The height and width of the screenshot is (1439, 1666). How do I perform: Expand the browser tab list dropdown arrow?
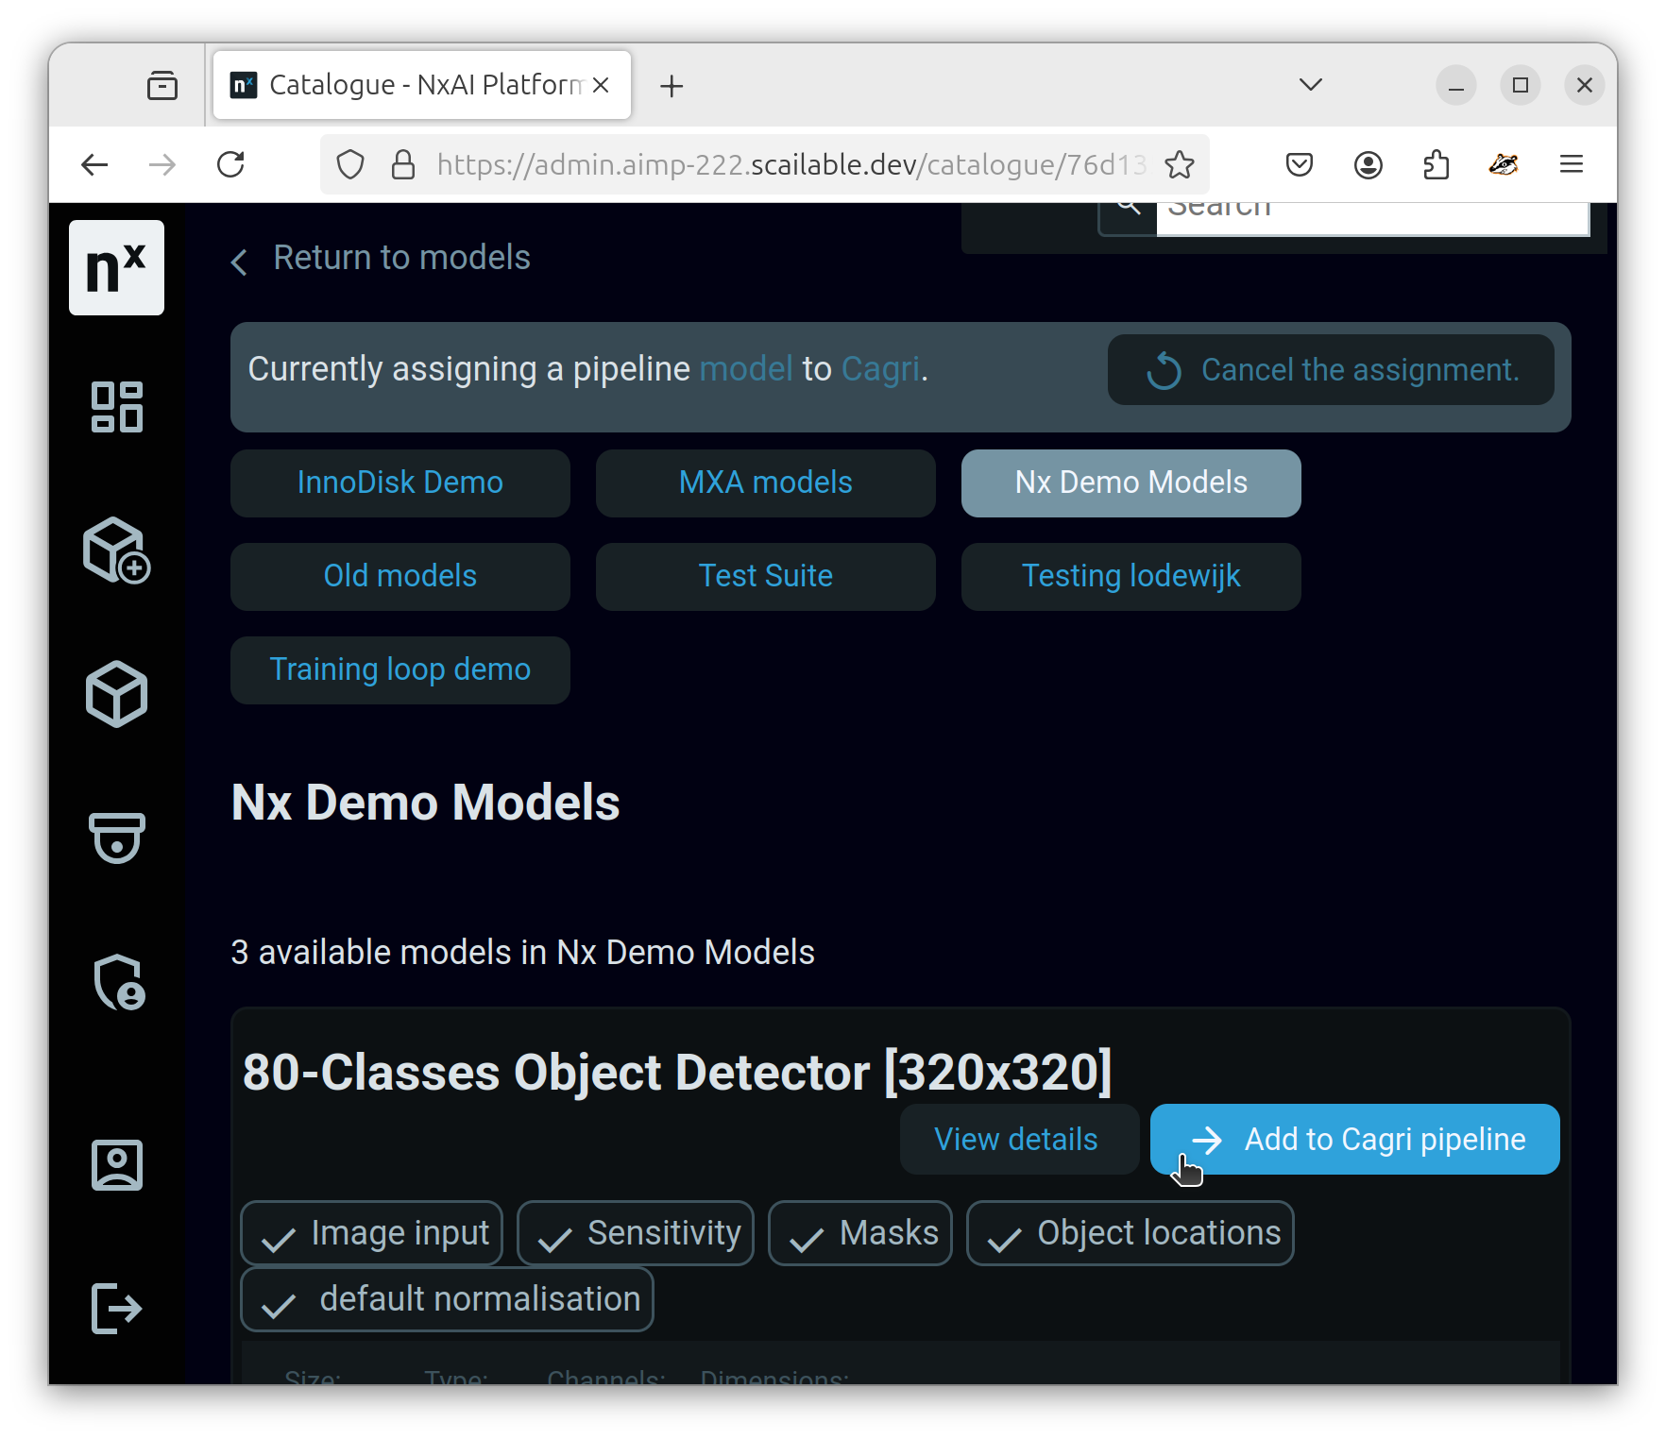[1310, 85]
